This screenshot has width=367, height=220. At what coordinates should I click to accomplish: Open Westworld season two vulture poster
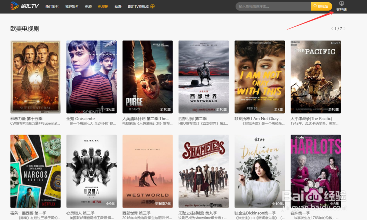pyautogui.click(x=204, y=77)
